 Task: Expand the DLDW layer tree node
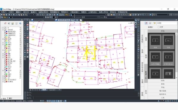[x=3, y=39]
